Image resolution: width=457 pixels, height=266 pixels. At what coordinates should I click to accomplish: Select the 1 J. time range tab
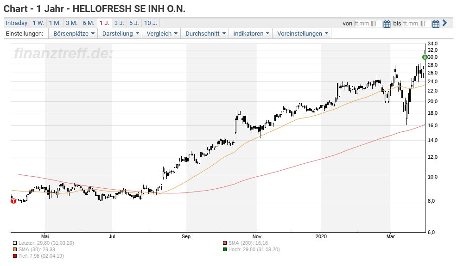click(104, 23)
